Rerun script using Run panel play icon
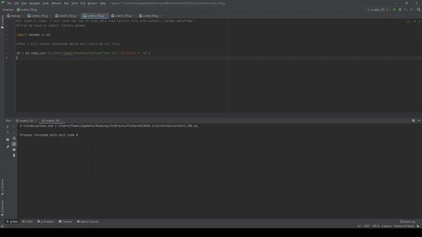422x237 pixels. tap(8, 126)
